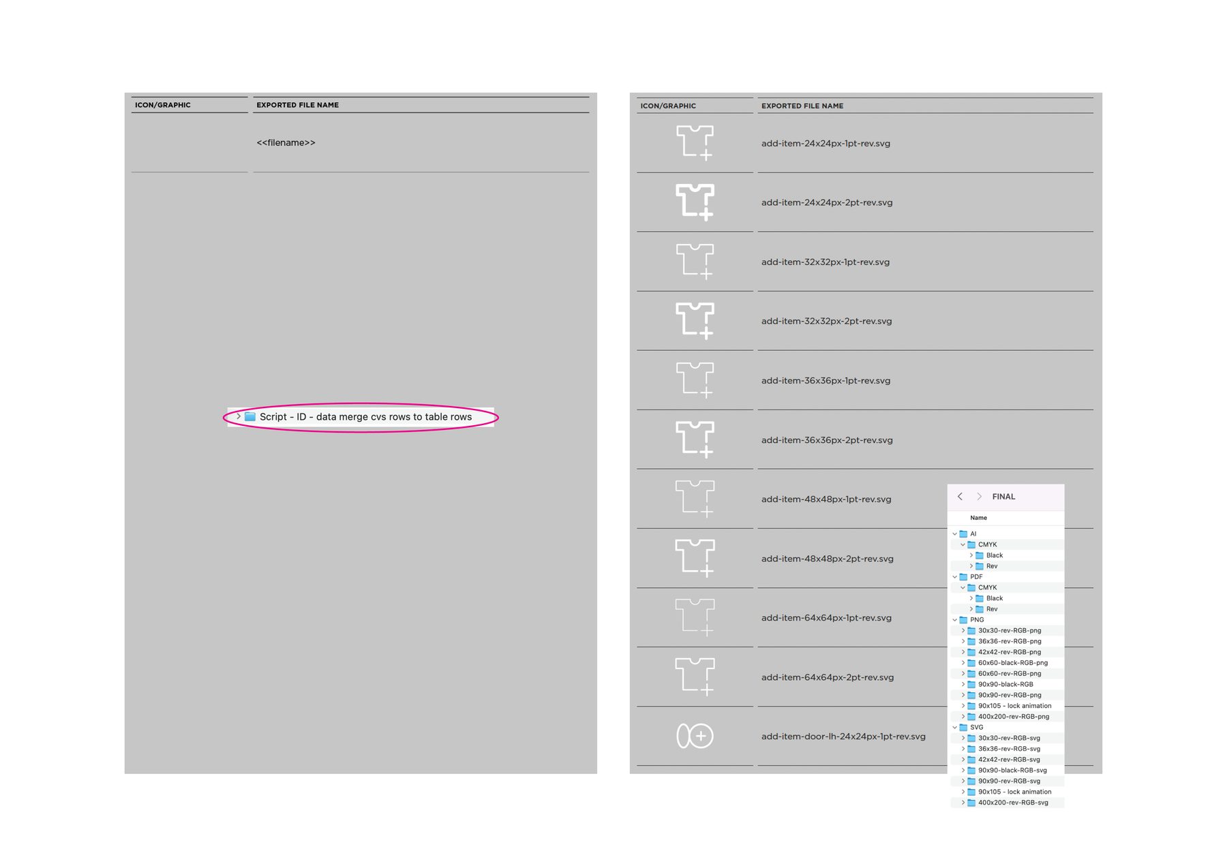Click the SVG folder icon in FINAL
This screenshot has width=1227, height=866.
pos(963,728)
